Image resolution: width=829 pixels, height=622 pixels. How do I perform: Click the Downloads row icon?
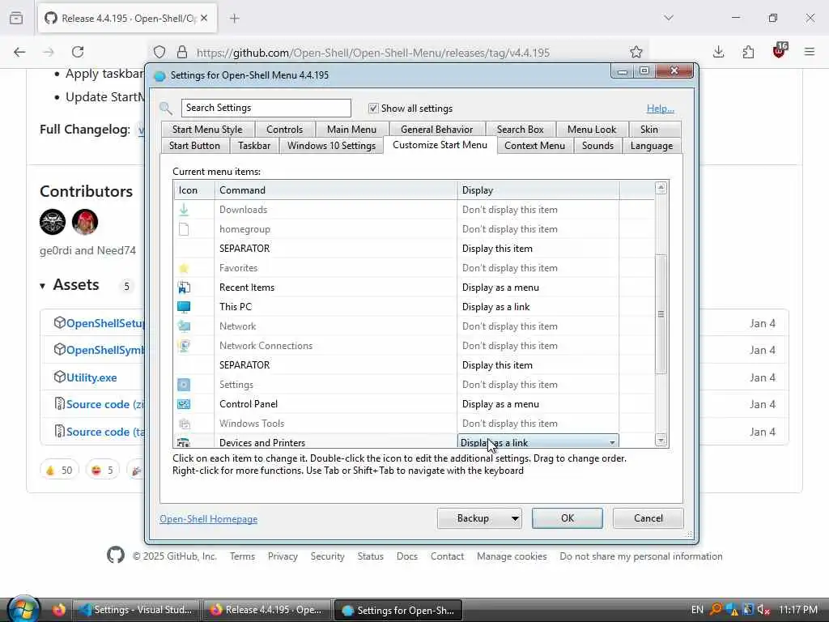[x=184, y=210]
